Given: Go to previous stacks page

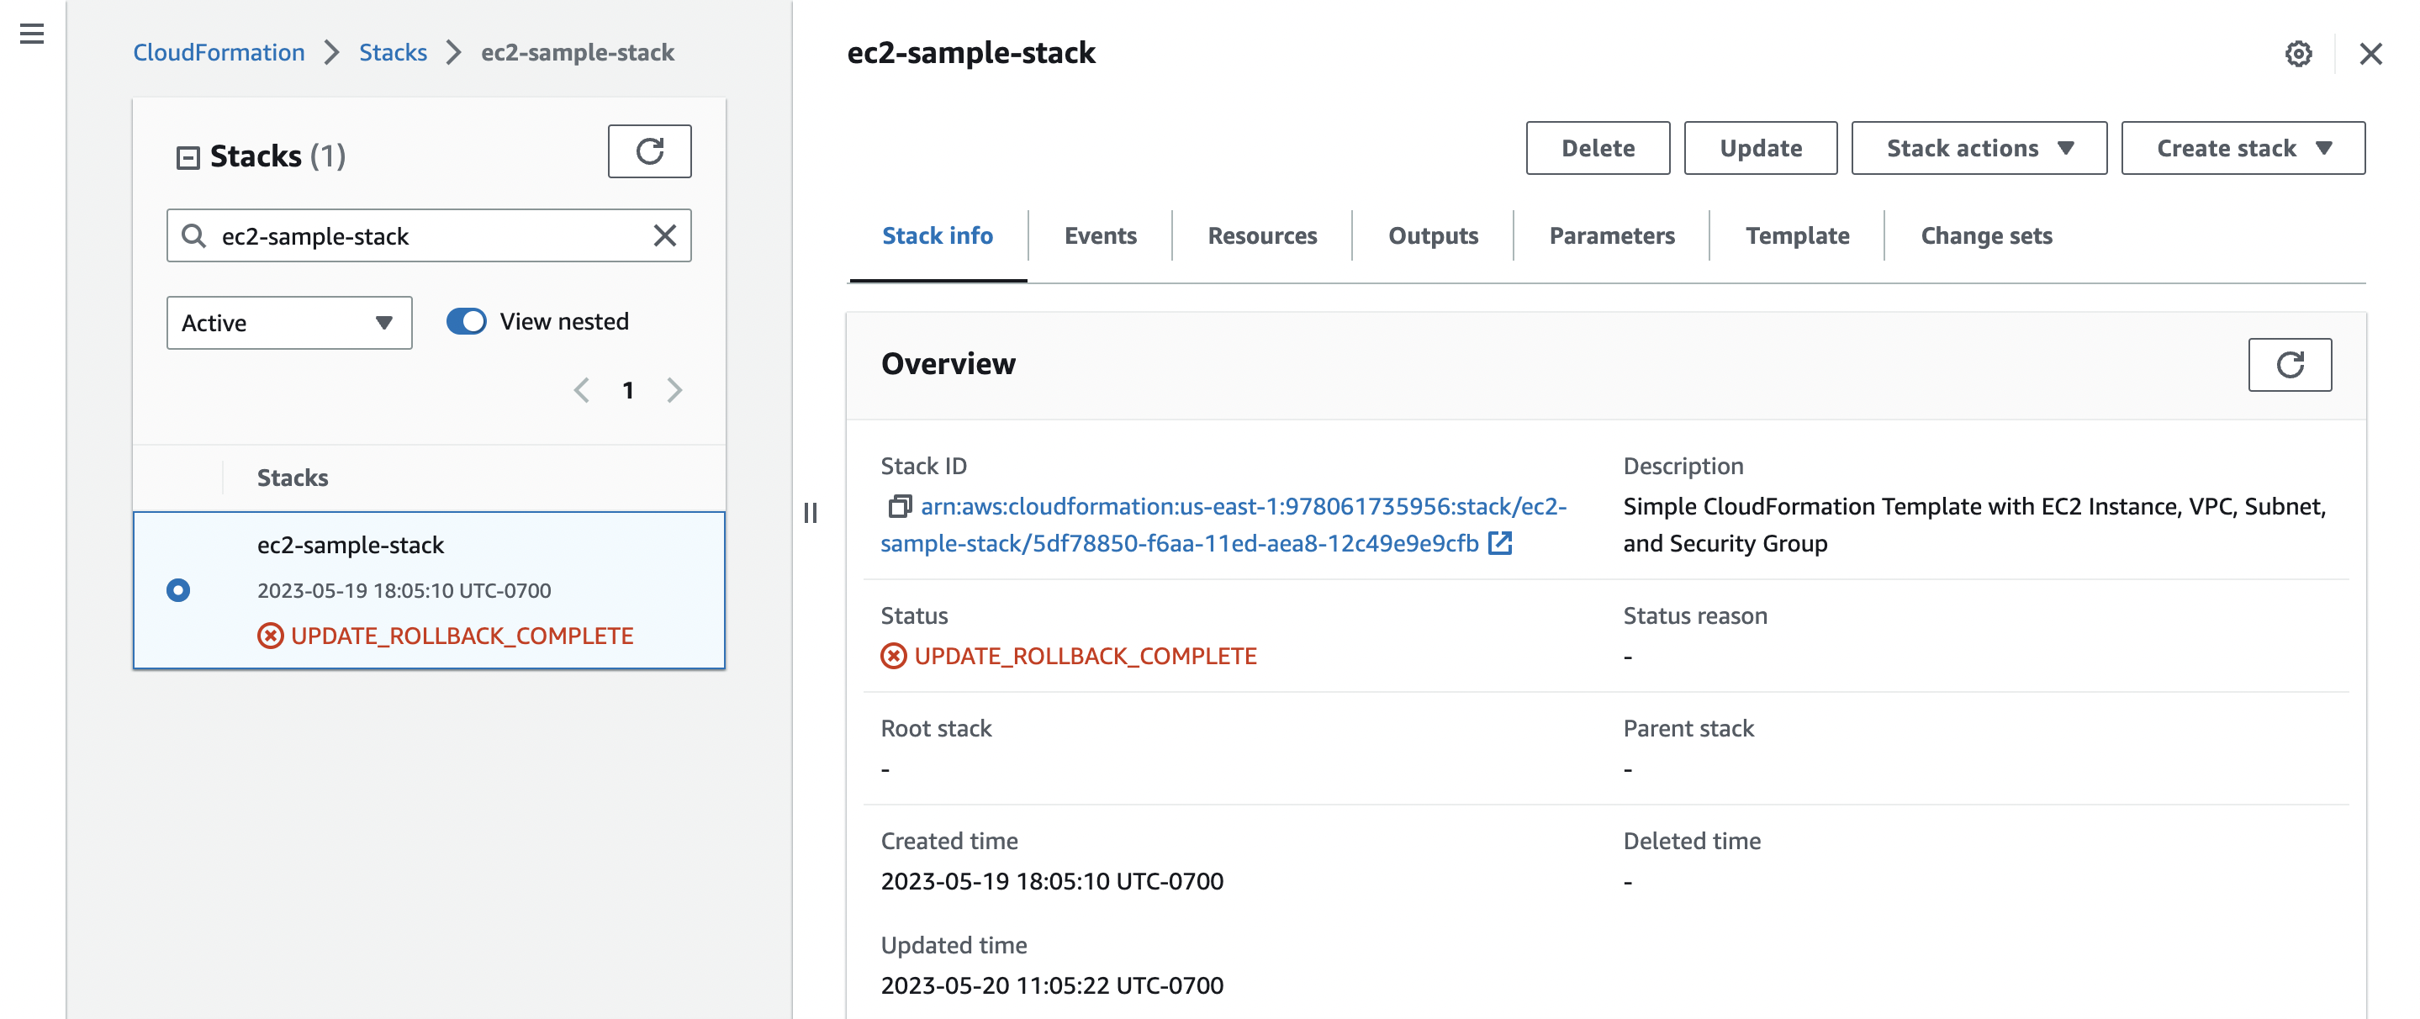Looking at the screenshot, I should [583, 390].
